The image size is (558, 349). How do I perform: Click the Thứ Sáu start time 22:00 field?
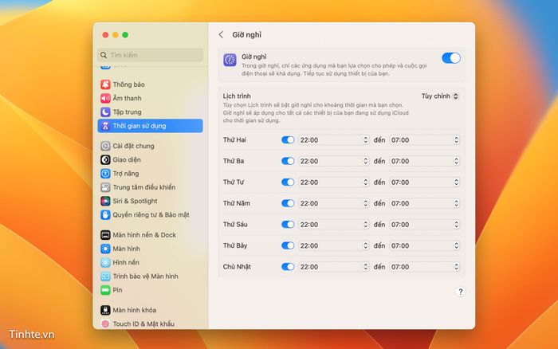coord(333,225)
